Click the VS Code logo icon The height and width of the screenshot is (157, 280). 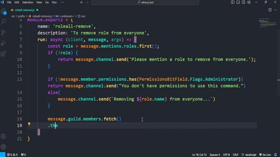2,2
